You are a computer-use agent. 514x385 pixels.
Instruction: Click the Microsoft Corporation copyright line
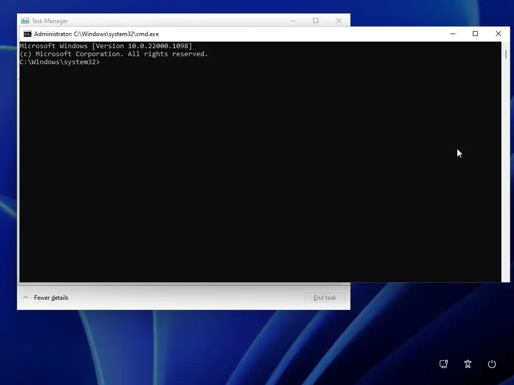point(114,54)
